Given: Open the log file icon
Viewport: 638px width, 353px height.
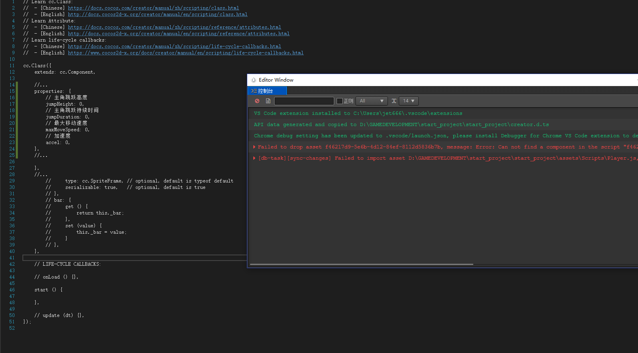Looking at the screenshot, I should click(x=268, y=101).
